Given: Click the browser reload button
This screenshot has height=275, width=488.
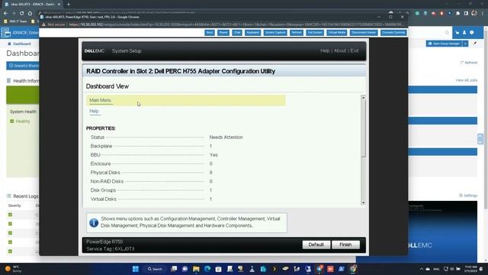Looking at the screenshot, I should coord(21,13).
